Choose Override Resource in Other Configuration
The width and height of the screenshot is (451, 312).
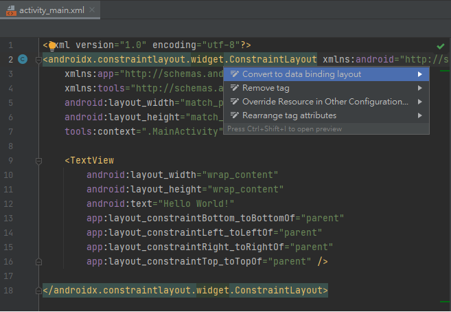pyautogui.click(x=325, y=102)
